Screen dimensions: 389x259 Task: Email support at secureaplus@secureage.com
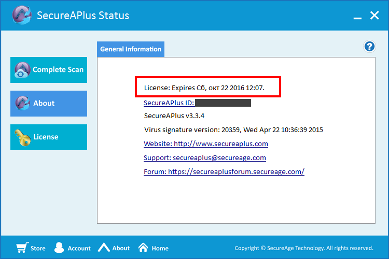205,157
